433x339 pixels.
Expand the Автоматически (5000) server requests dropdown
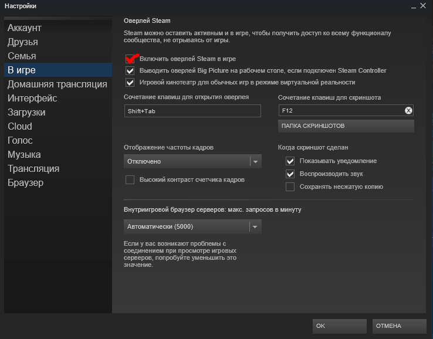(192, 226)
